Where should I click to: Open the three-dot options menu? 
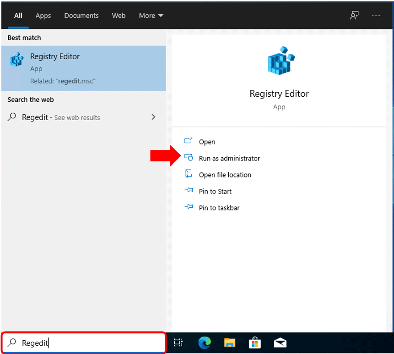[376, 16]
